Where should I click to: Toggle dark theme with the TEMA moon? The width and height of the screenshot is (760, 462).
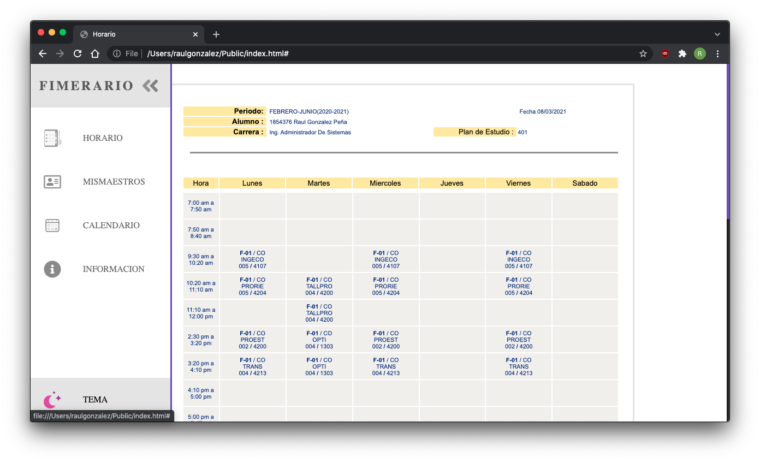[x=52, y=399]
